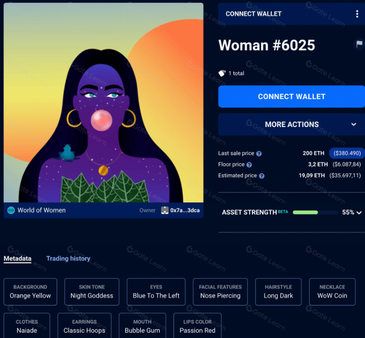Flag this NFT with the flag icon
The width and height of the screenshot is (365, 338).
[x=359, y=44]
